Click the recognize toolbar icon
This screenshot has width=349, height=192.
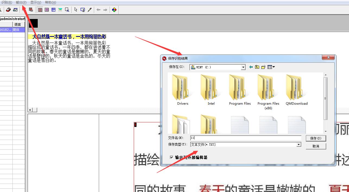pos(31,9)
